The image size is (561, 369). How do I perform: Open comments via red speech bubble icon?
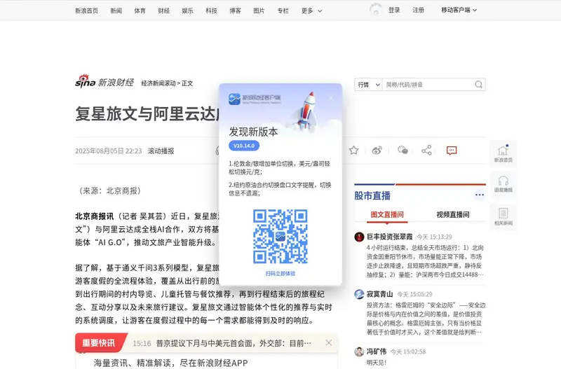pos(452,151)
